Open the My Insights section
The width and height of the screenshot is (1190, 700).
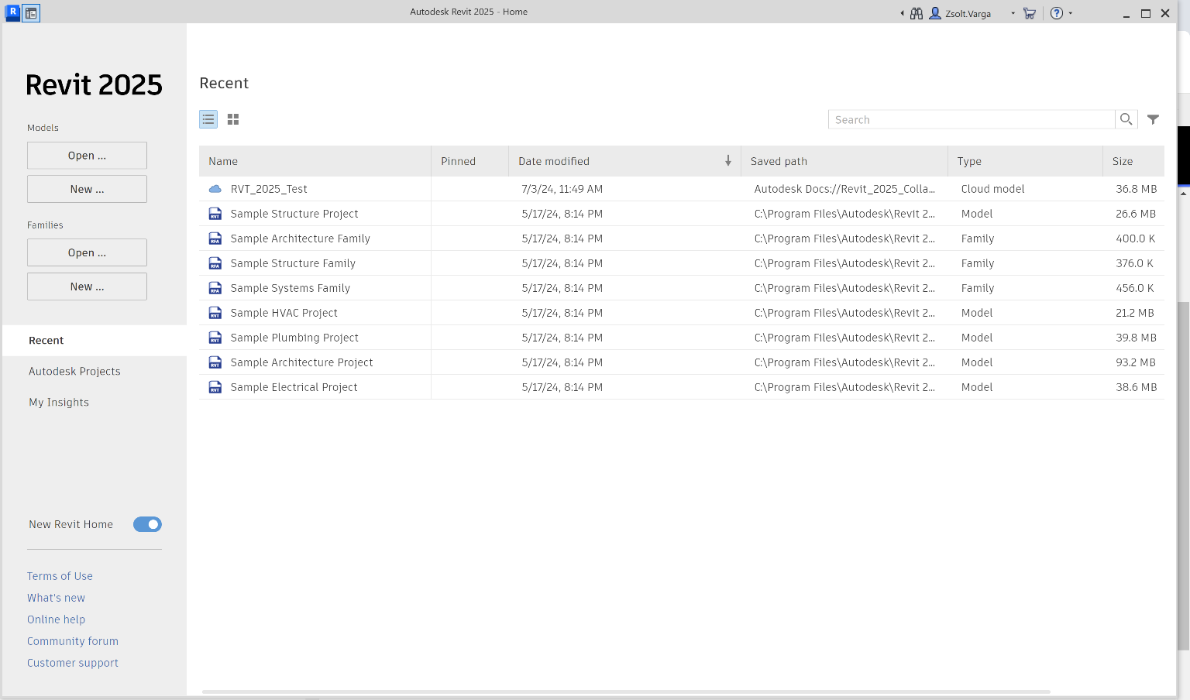coord(58,402)
